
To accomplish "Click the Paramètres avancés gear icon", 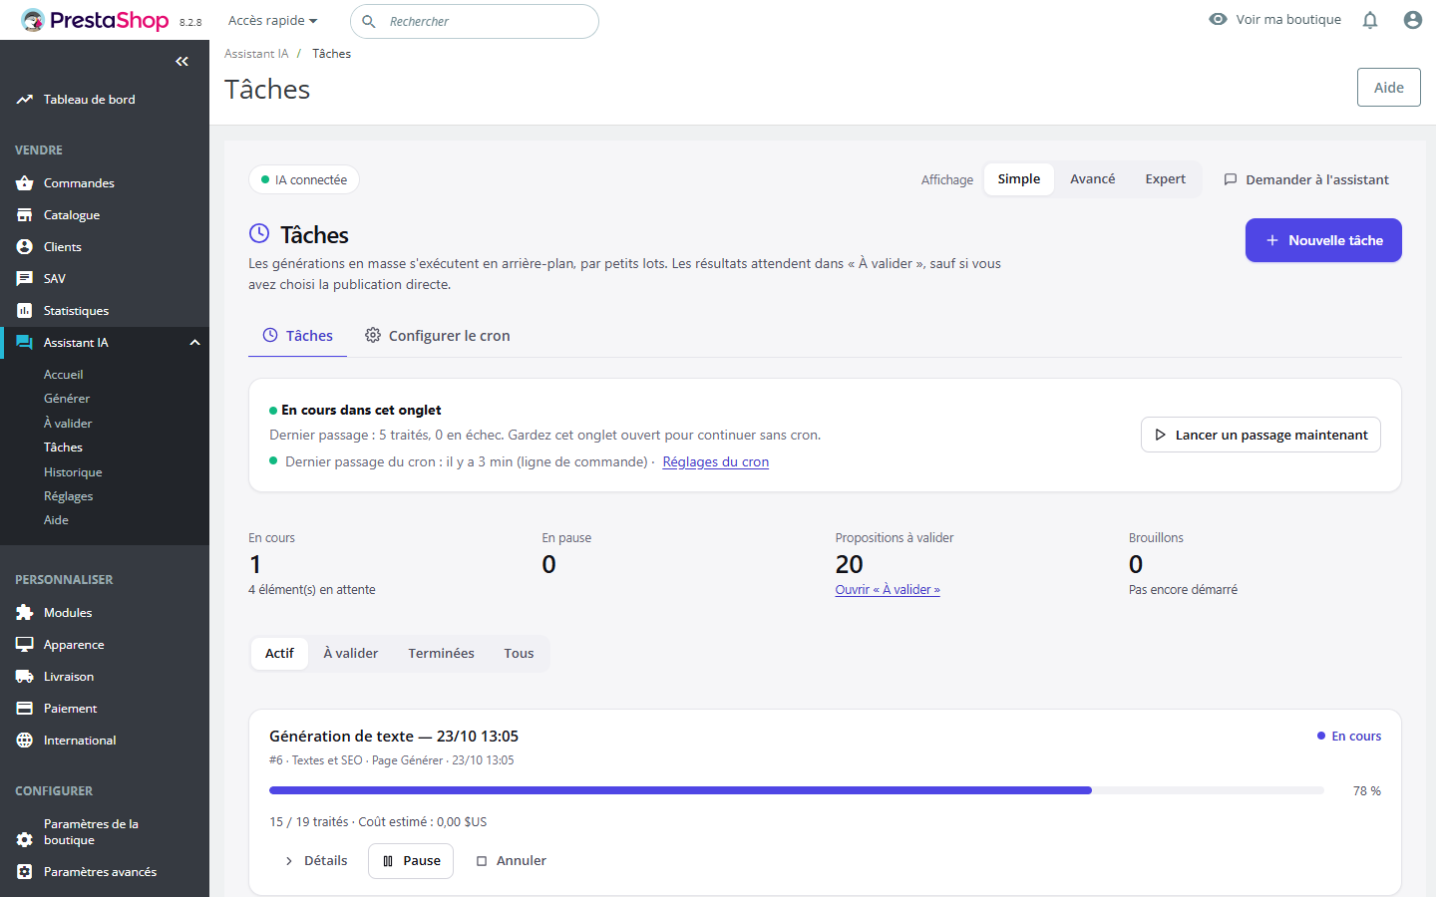I will pos(25,872).
